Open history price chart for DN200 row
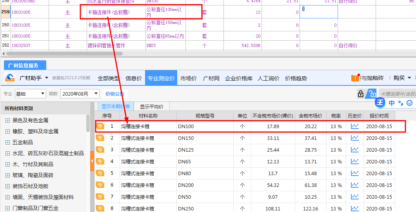The height and width of the screenshot is (212, 416). coord(355,185)
